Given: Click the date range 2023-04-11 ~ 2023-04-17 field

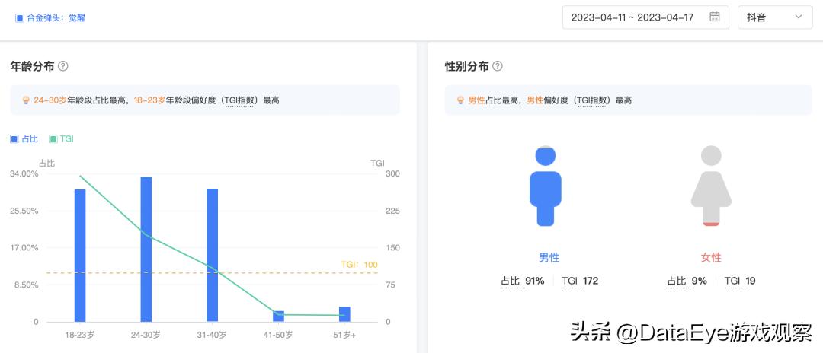Looking at the screenshot, I should [x=645, y=17].
